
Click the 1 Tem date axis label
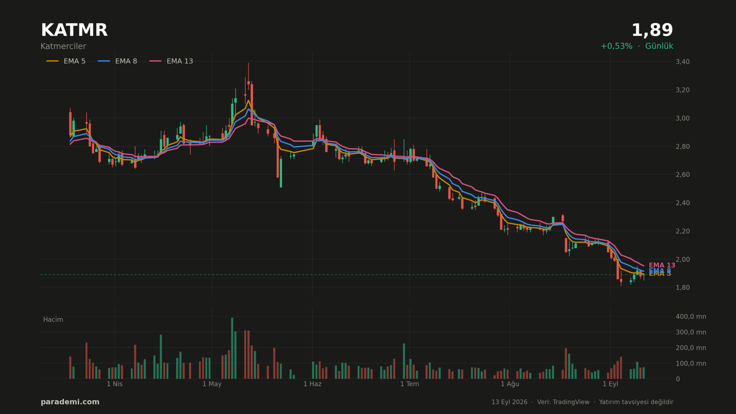coord(409,384)
